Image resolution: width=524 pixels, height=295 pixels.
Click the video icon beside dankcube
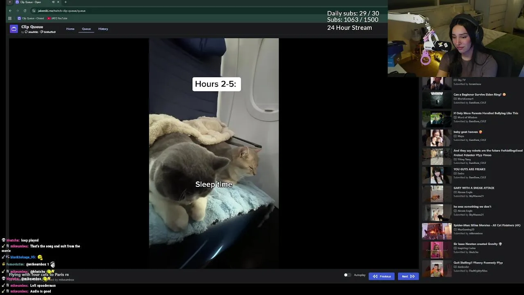click(455, 267)
